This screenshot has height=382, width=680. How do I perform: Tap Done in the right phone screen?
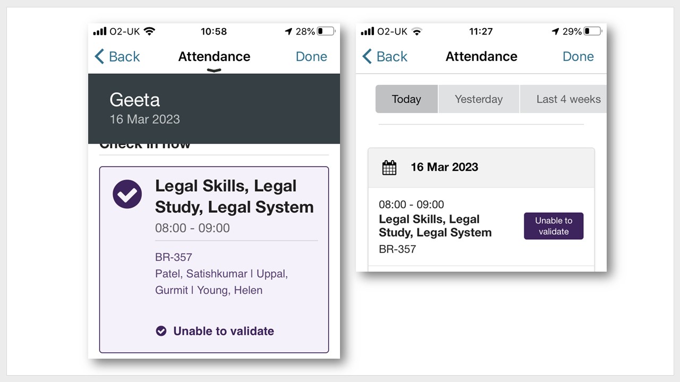point(579,56)
